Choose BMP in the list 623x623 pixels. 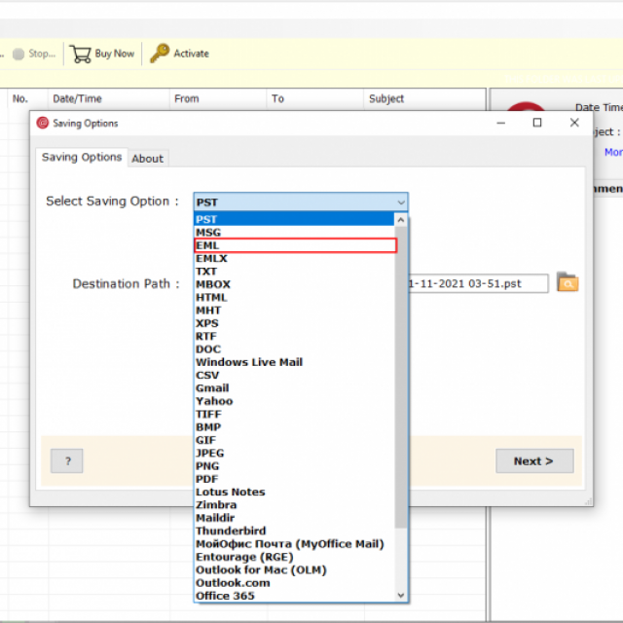(x=294, y=427)
